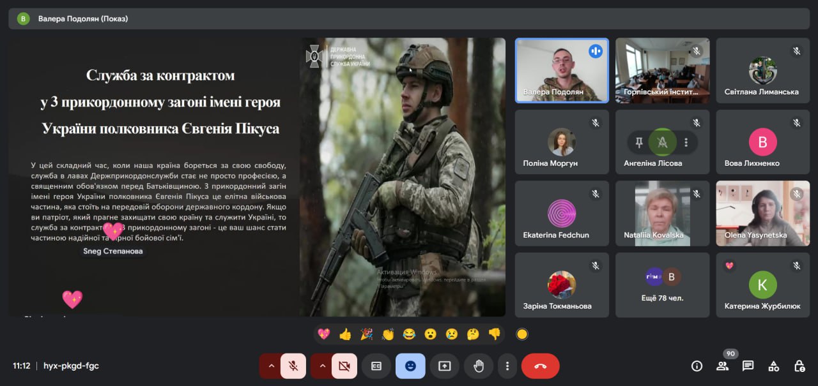
Task: Open the Present screen panel
Action: (444, 366)
